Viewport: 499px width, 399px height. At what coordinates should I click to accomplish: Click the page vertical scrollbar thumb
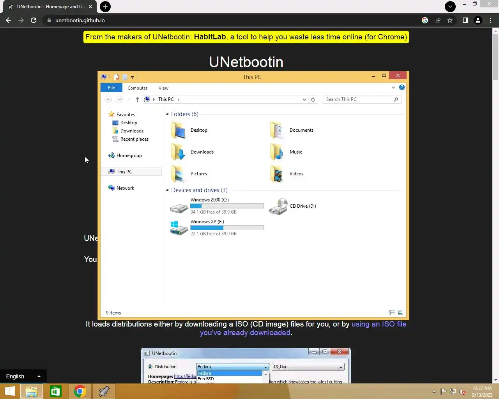point(495,57)
